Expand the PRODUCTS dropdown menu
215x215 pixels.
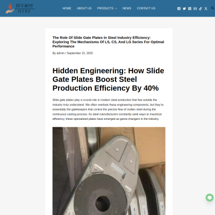point(107,8)
